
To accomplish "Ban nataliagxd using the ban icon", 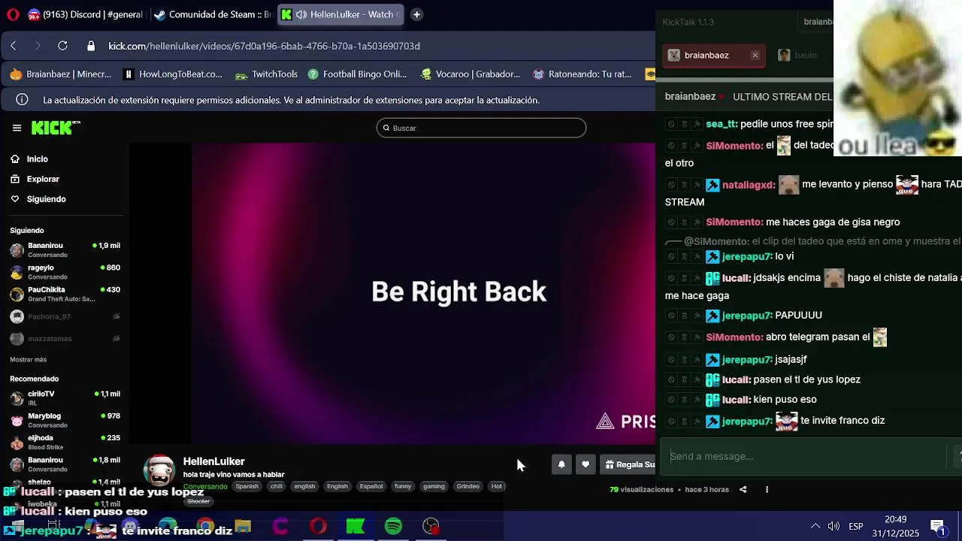I will coord(672,184).
